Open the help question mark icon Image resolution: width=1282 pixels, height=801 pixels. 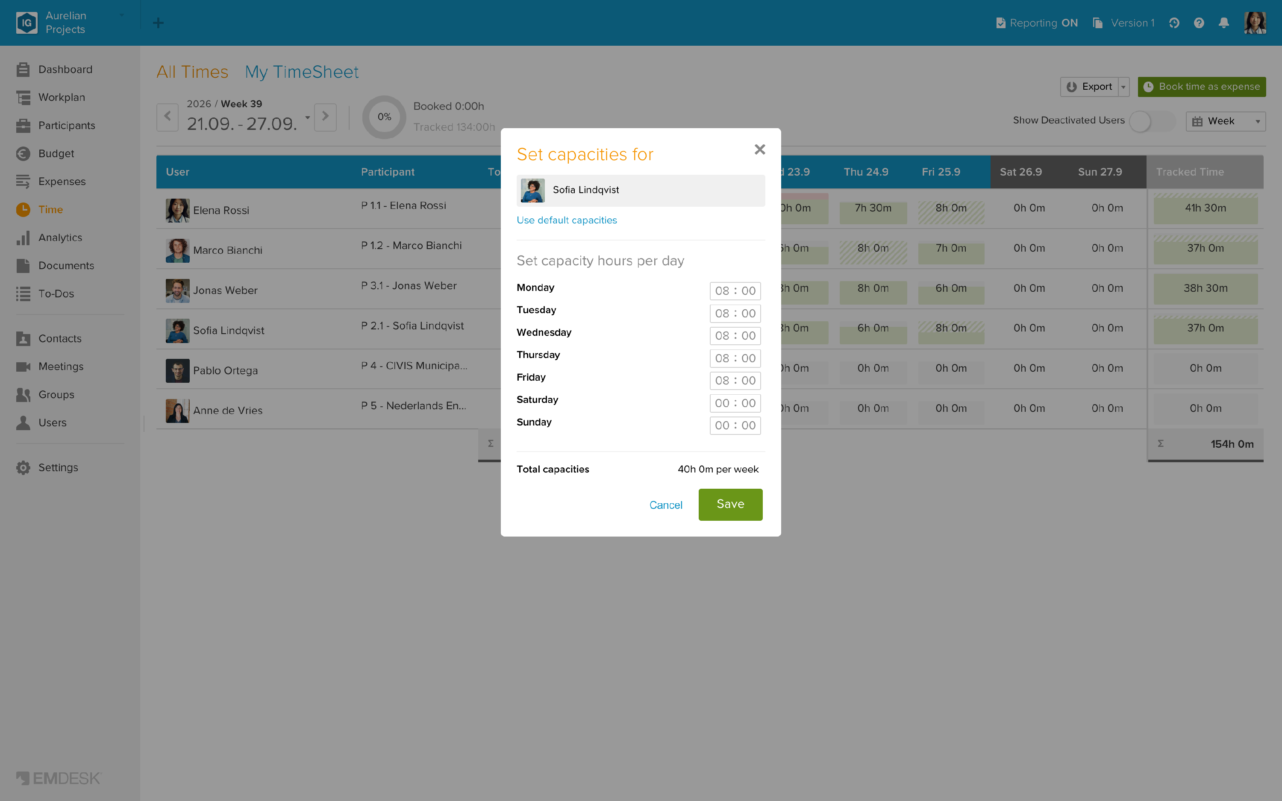(1199, 23)
